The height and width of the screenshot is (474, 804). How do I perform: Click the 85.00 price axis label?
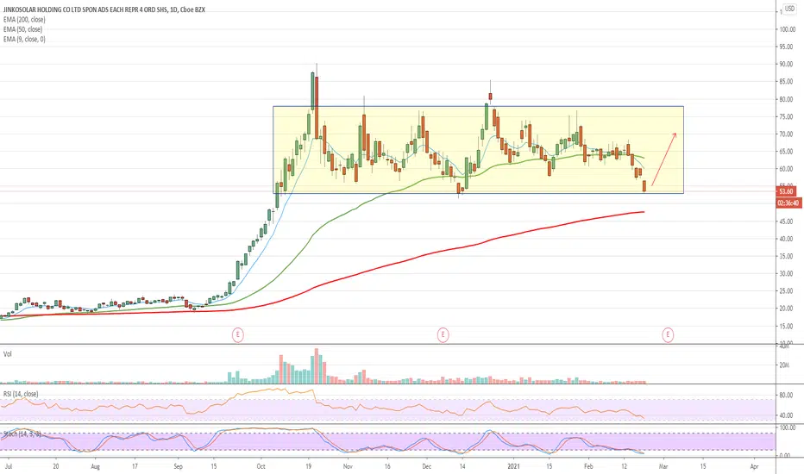pyautogui.click(x=786, y=82)
